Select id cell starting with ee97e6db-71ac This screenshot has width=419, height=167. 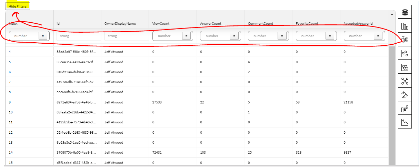[x=77, y=82]
